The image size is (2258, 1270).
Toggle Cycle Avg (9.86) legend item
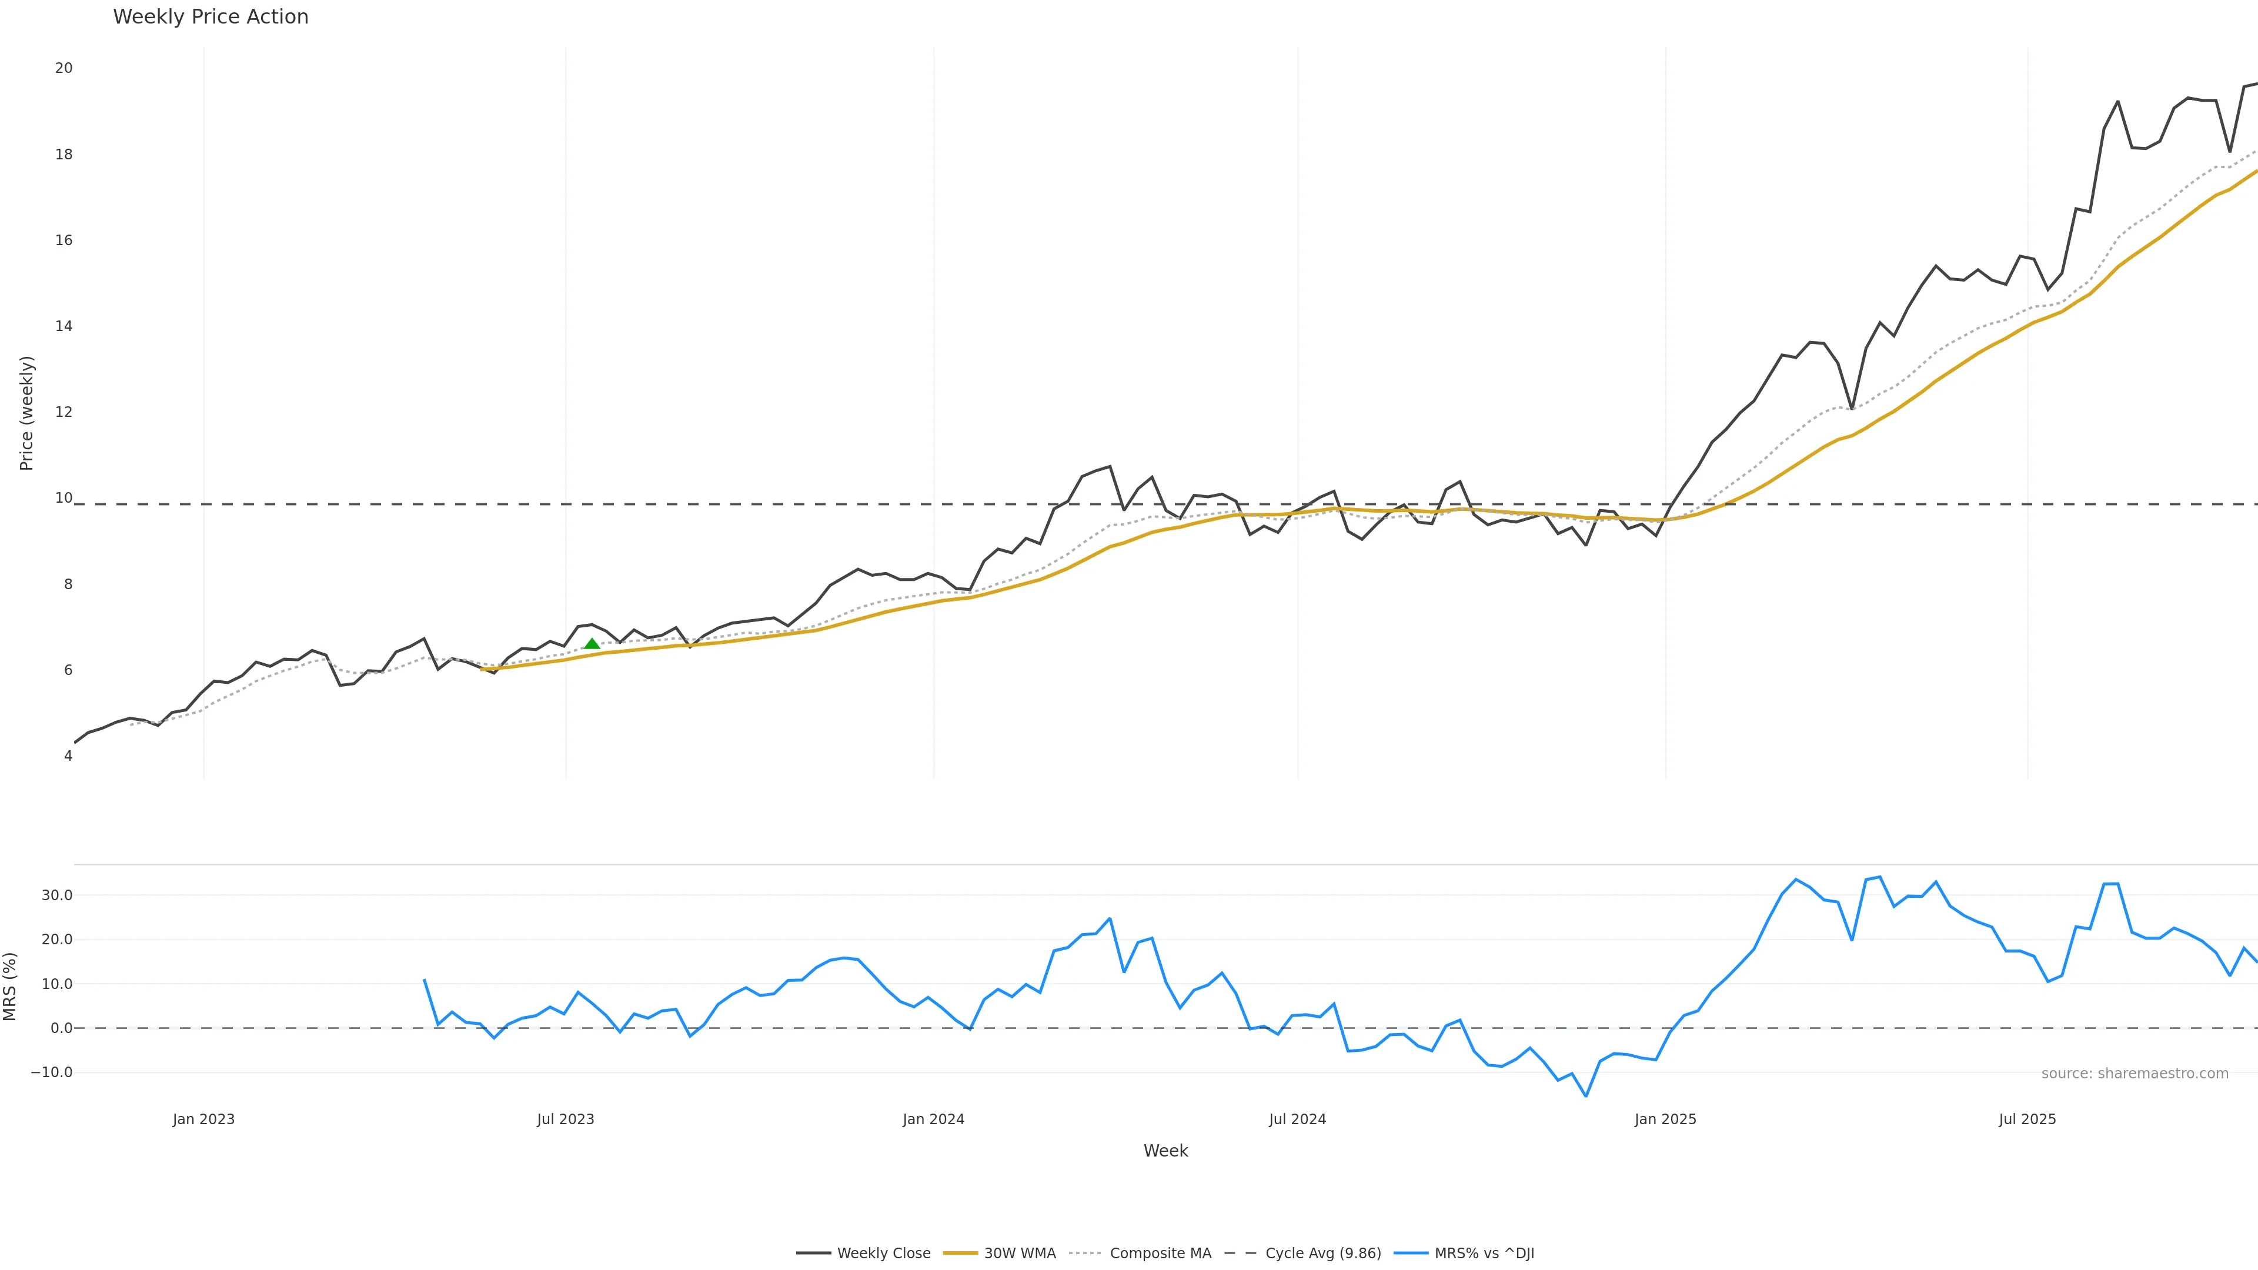pos(1322,1254)
